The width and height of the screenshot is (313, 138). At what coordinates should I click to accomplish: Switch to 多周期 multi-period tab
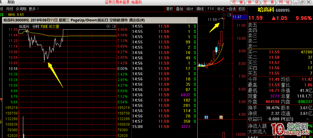[x=21, y=9]
